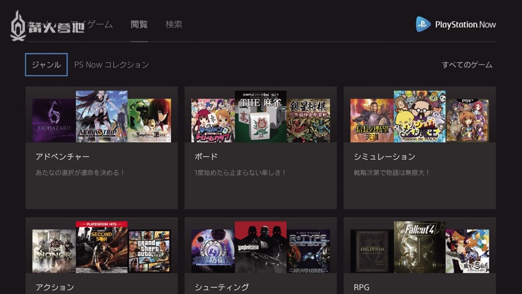Open the RPG genre title
This screenshot has height=294, width=522.
pyautogui.click(x=362, y=287)
